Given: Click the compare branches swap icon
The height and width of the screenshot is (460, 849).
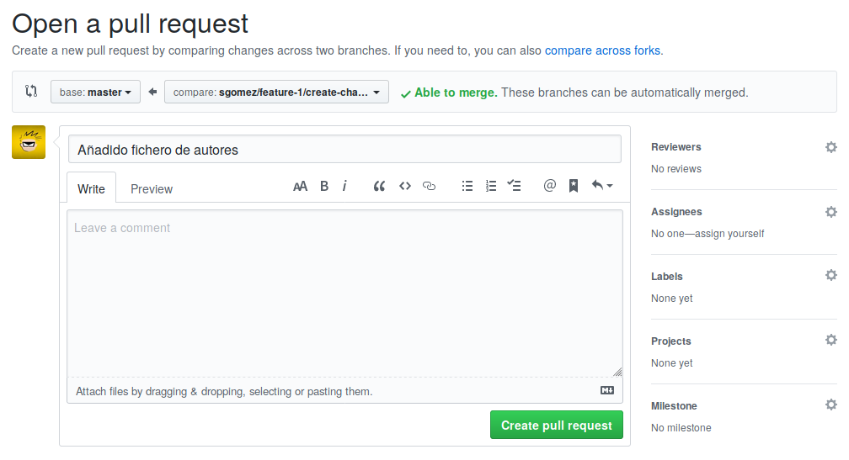Looking at the screenshot, I should pos(31,92).
